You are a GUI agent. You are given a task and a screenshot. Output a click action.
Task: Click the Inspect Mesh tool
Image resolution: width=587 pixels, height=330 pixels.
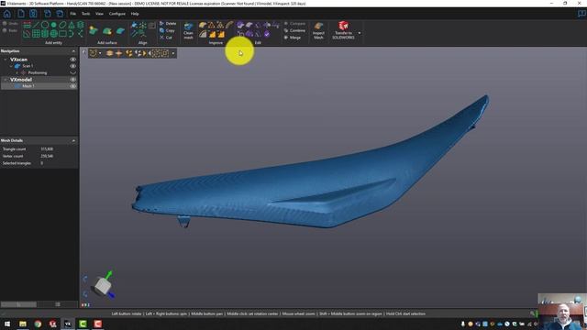(318, 30)
